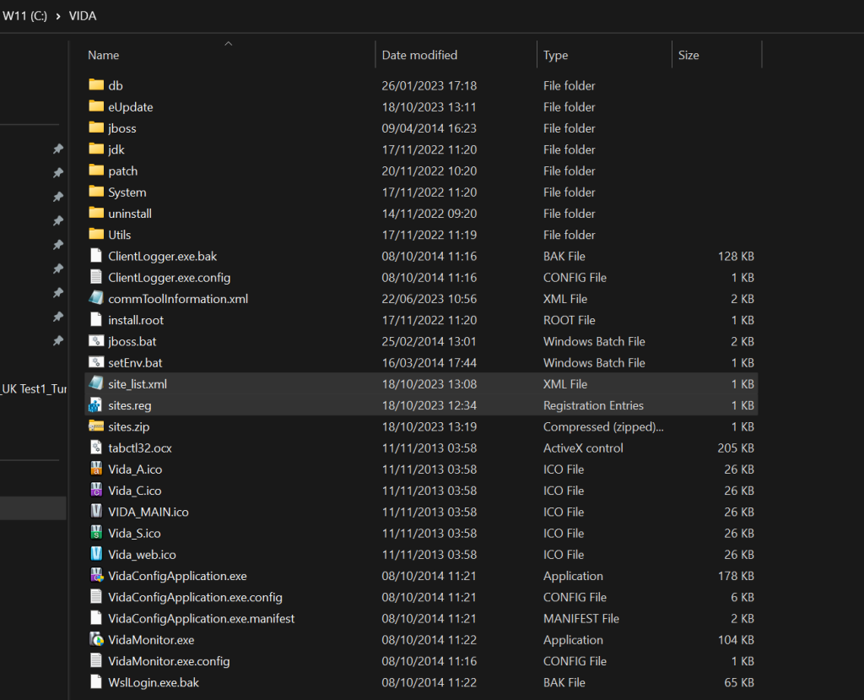
Task: Click the Registration Entries type cell
Action: pos(593,405)
